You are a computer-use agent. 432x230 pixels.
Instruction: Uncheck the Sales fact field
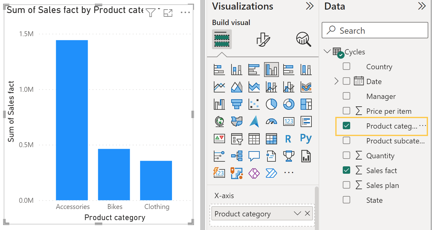pyautogui.click(x=346, y=170)
